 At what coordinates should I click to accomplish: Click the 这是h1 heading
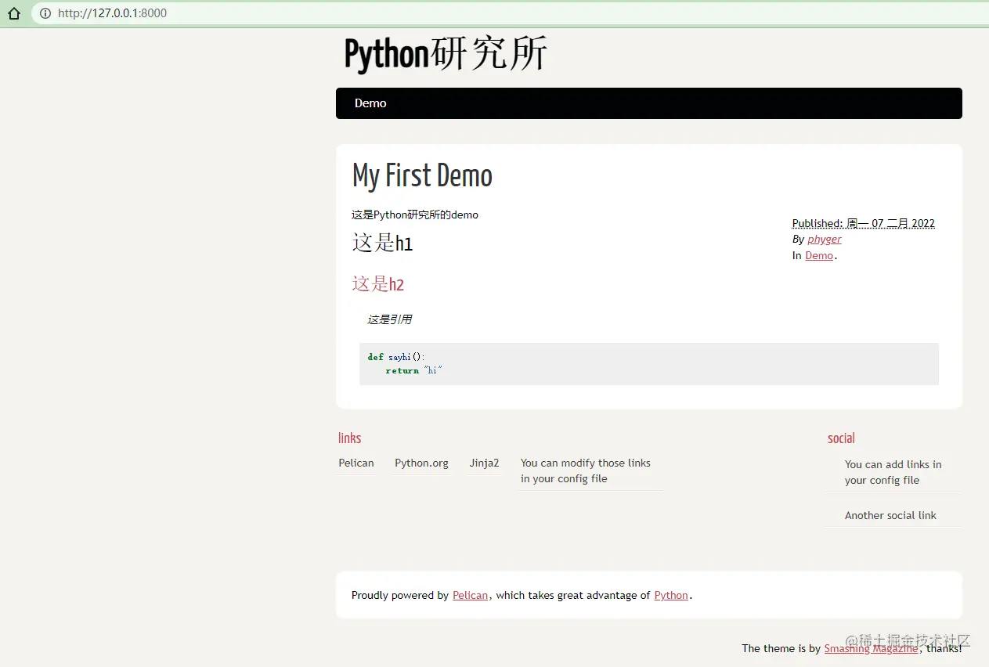(382, 243)
